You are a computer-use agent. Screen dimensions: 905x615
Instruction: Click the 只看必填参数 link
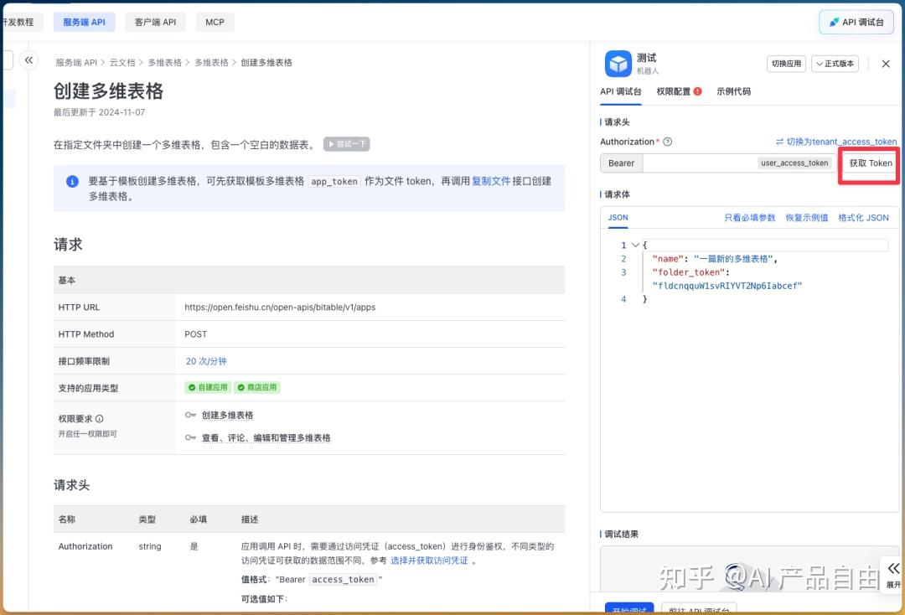coord(750,218)
